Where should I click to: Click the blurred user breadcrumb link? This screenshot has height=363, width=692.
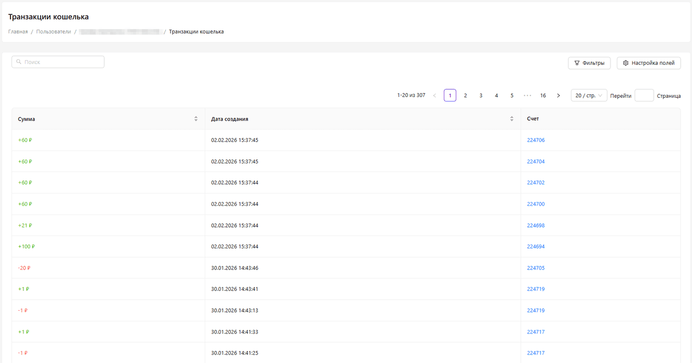pos(122,32)
